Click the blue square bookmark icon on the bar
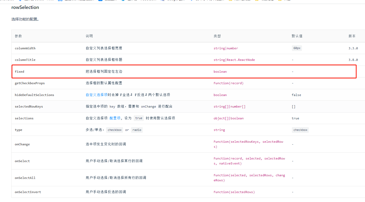365x202 pixels. [x=60, y=1]
